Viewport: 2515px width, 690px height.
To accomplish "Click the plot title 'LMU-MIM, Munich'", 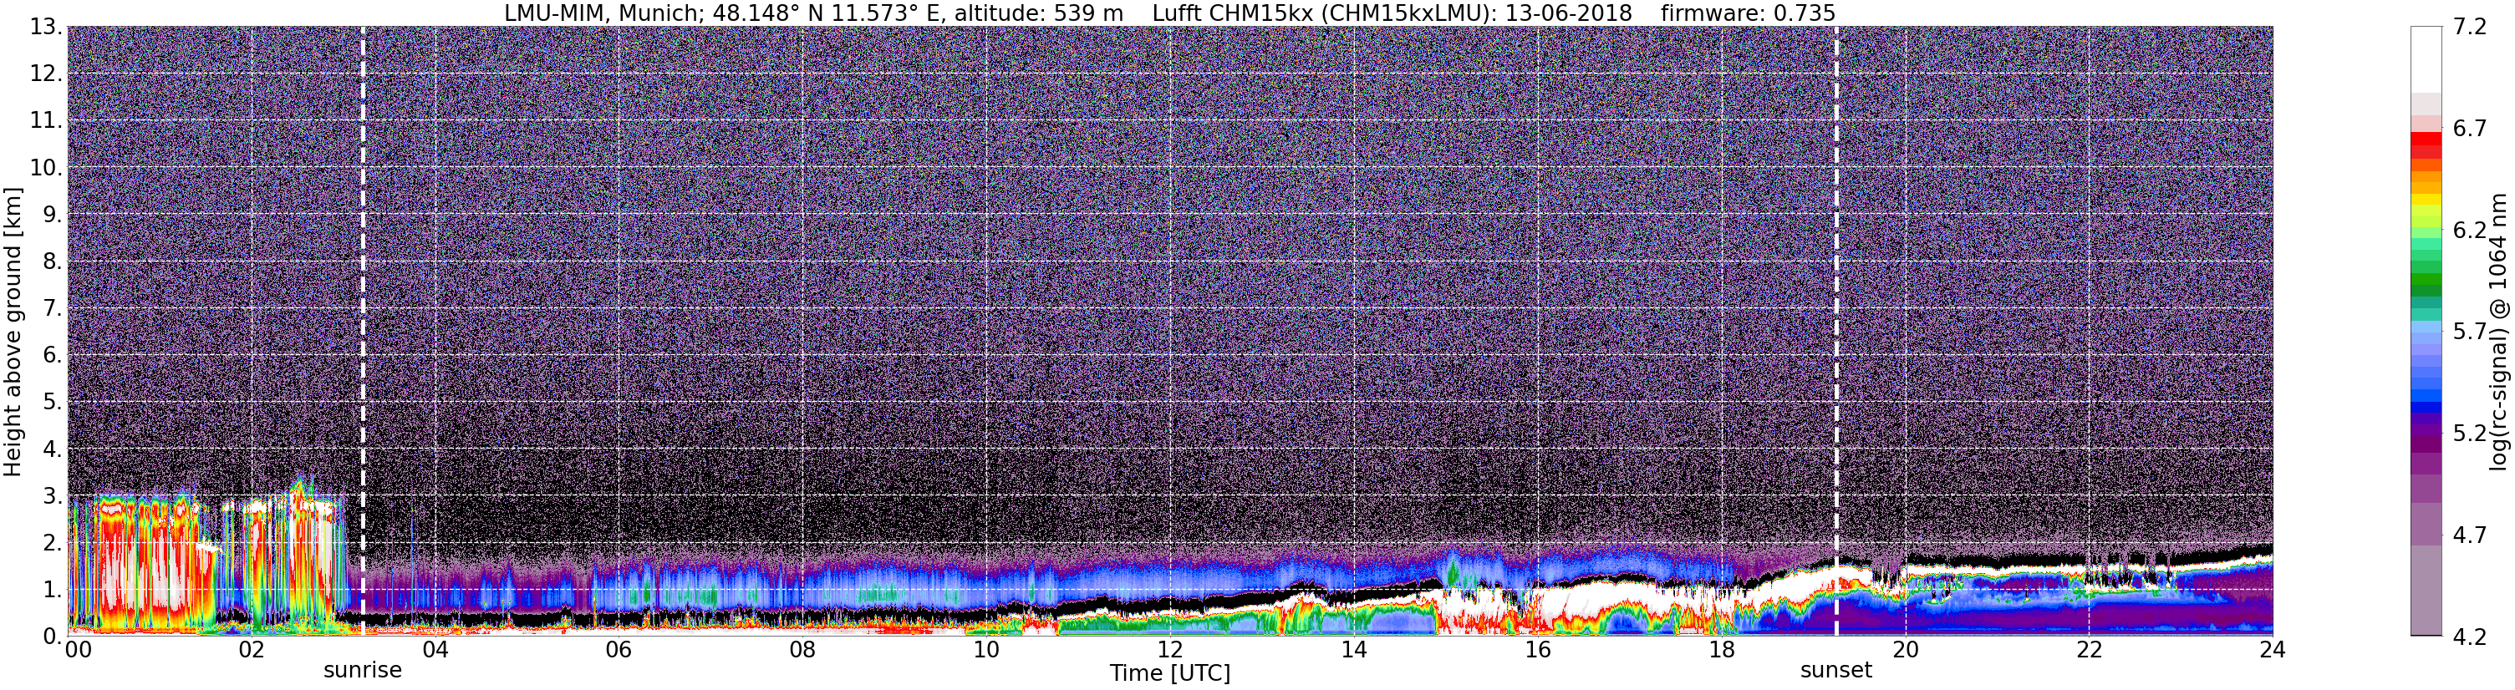I will coord(603,13).
